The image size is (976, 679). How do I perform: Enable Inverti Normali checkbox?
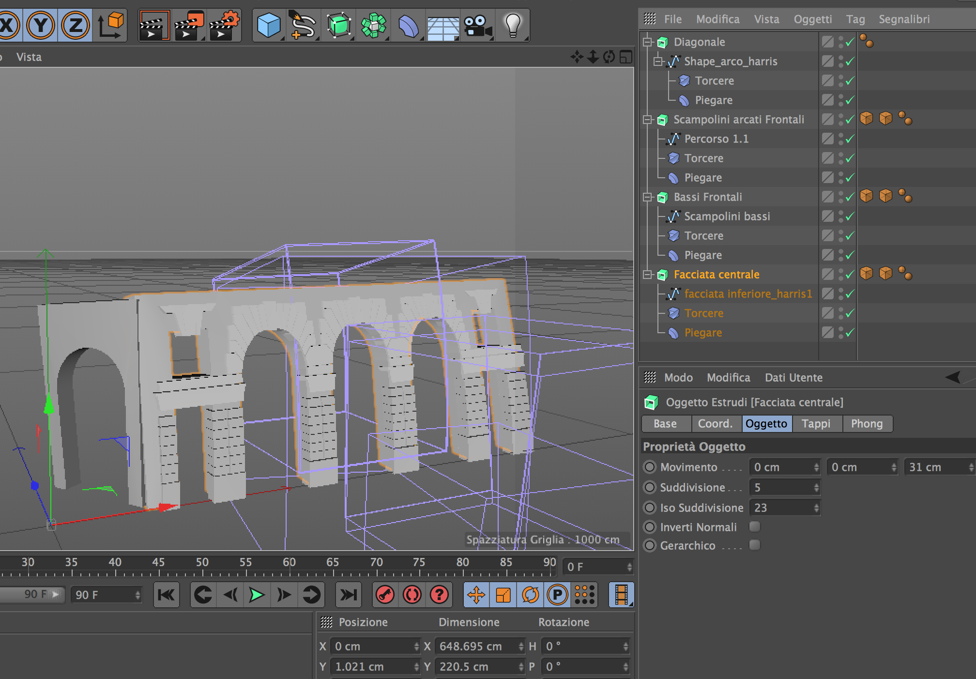point(754,526)
